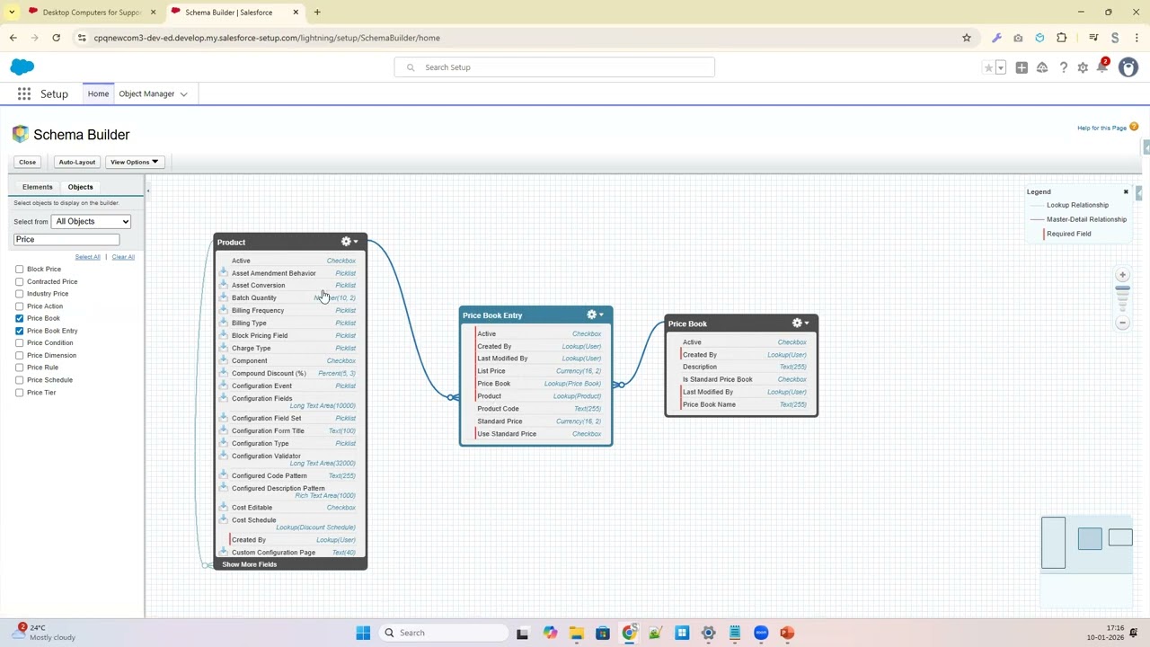The width and height of the screenshot is (1150, 647).
Task: Click Help for this Page link
Action: click(x=1101, y=128)
